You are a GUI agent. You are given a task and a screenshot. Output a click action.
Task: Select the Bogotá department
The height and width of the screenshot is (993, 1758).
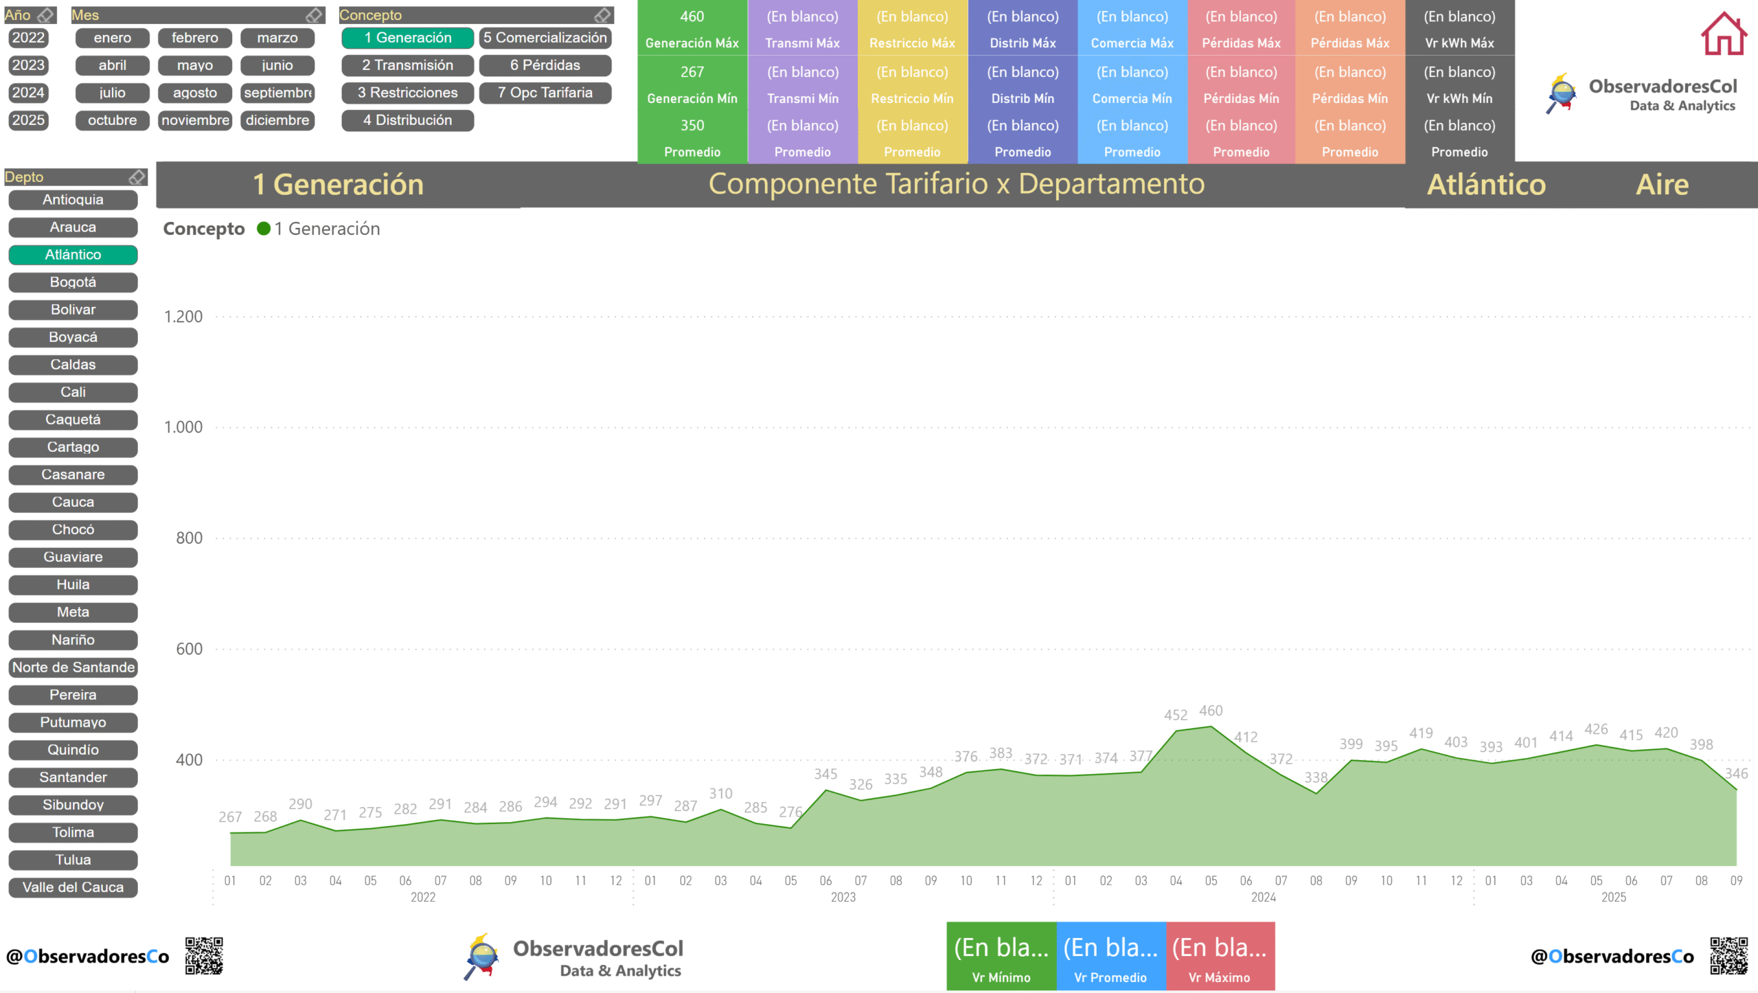[73, 282]
